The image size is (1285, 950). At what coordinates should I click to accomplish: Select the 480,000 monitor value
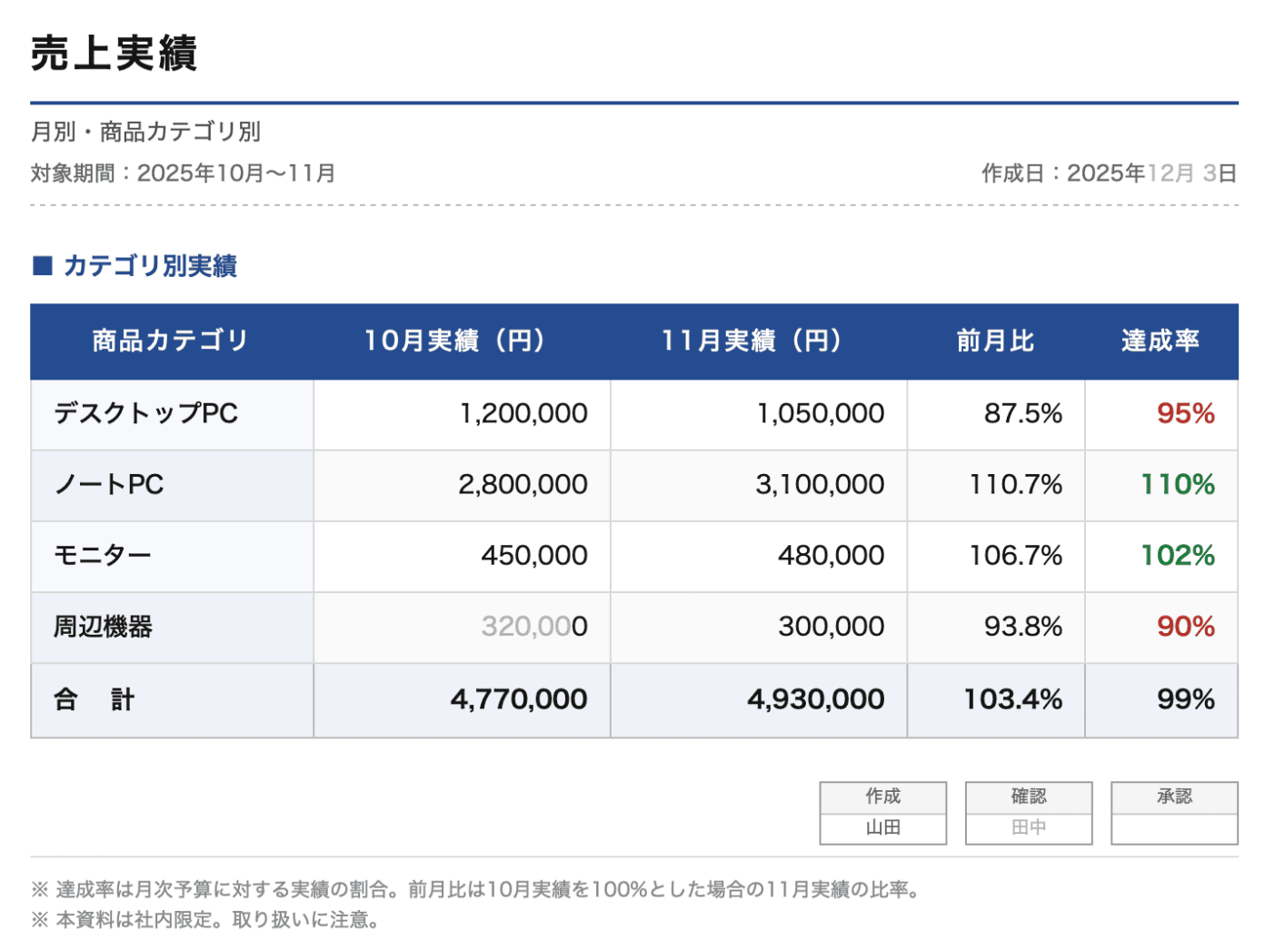click(832, 555)
